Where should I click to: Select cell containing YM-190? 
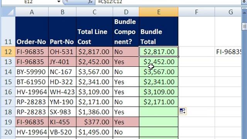[63, 102]
